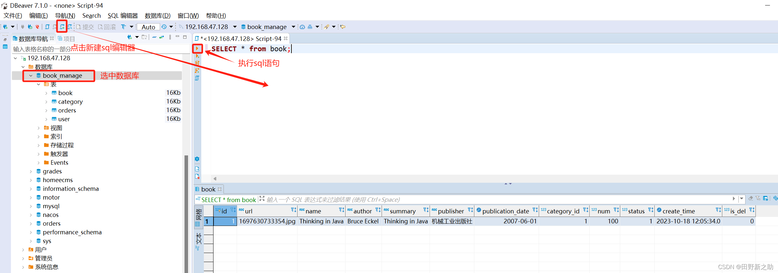778x273 pixels.
Task: Select the 数据库导航 tab
Action: [33, 39]
